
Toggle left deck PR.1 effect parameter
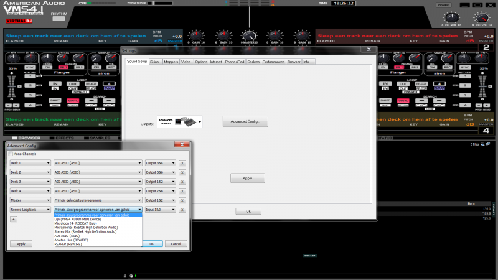[63, 67]
